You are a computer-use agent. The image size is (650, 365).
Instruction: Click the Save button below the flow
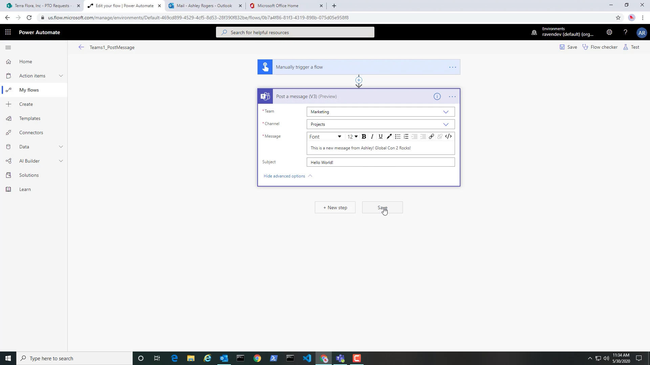pos(383,208)
